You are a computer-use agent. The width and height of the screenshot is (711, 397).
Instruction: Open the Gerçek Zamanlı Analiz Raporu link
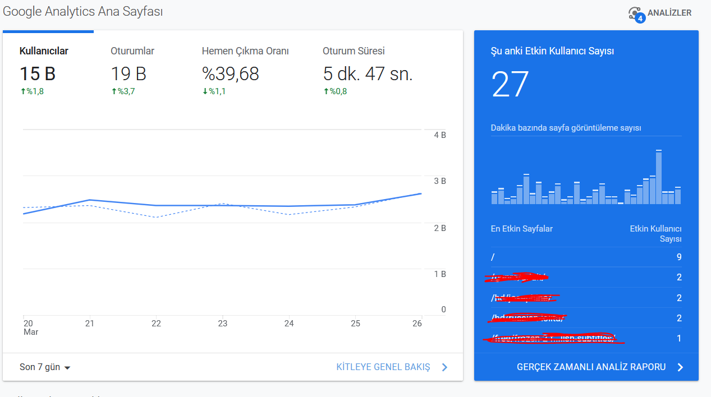[591, 367]
